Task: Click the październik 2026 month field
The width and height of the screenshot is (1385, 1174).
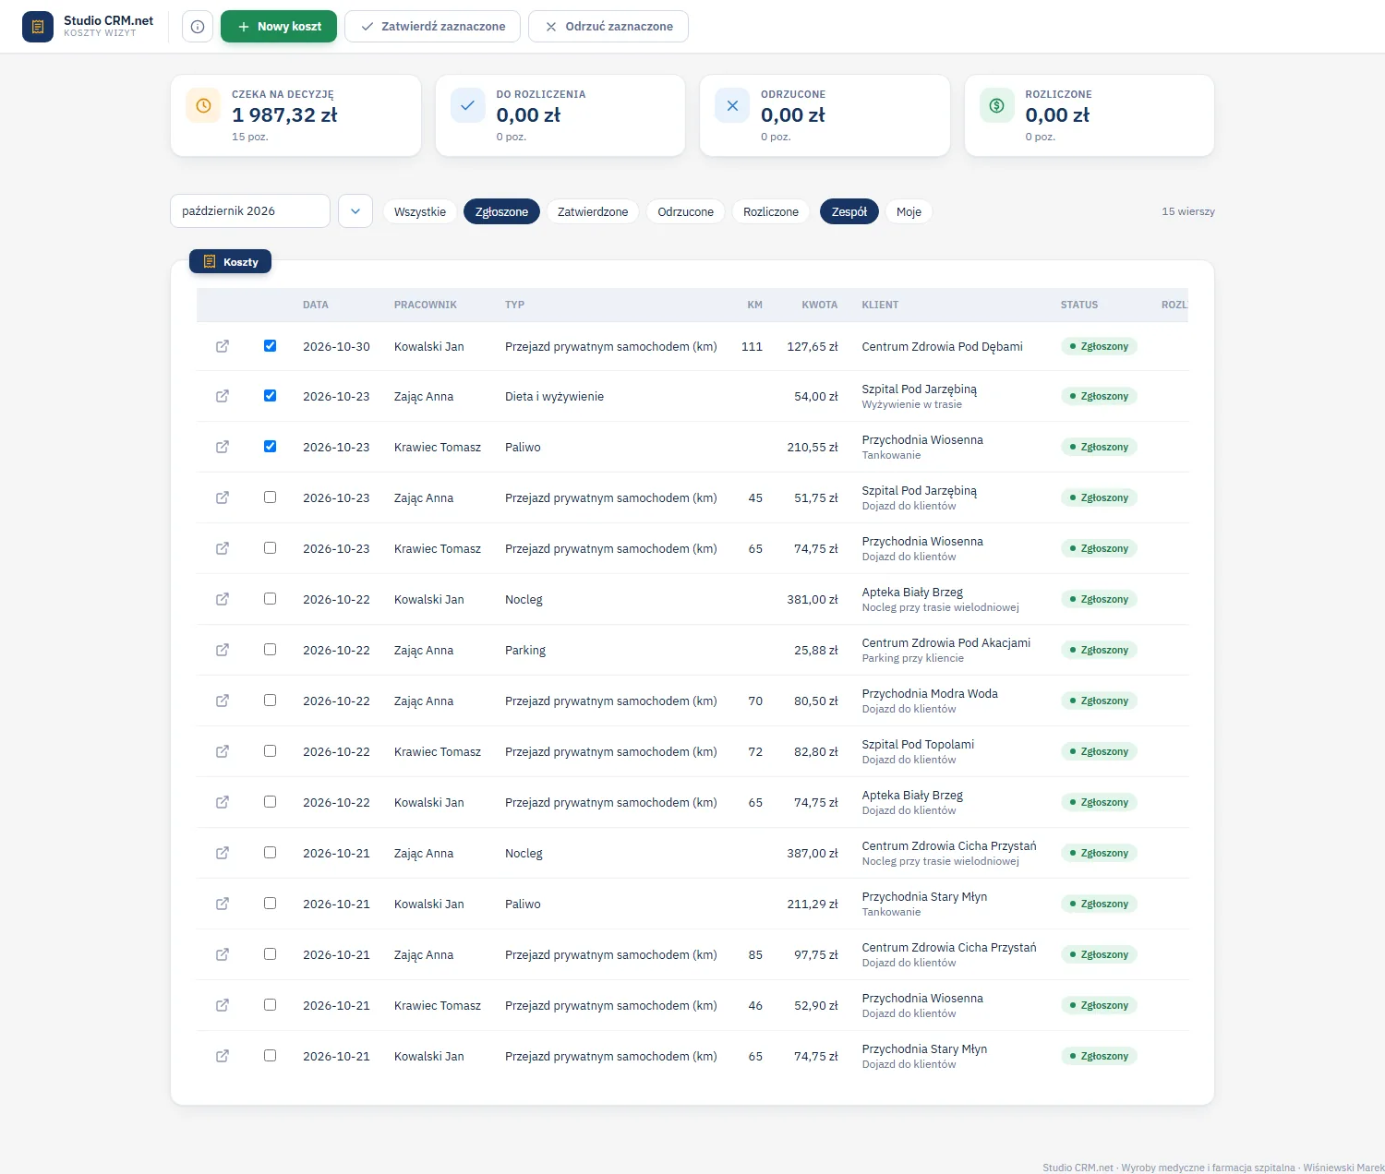Action: 250,211
